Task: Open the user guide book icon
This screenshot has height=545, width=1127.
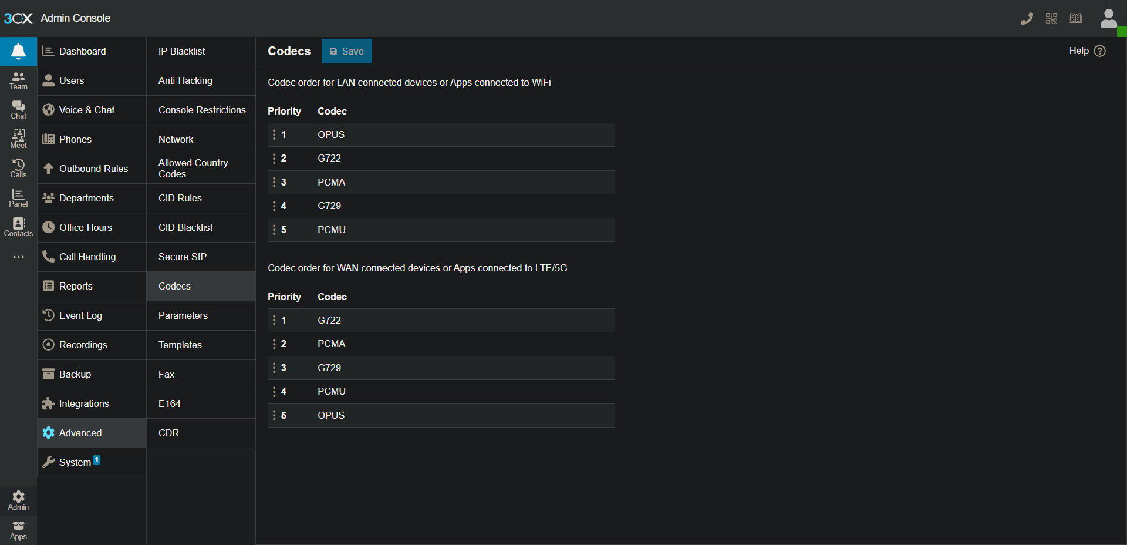Action: (1075, 19)
